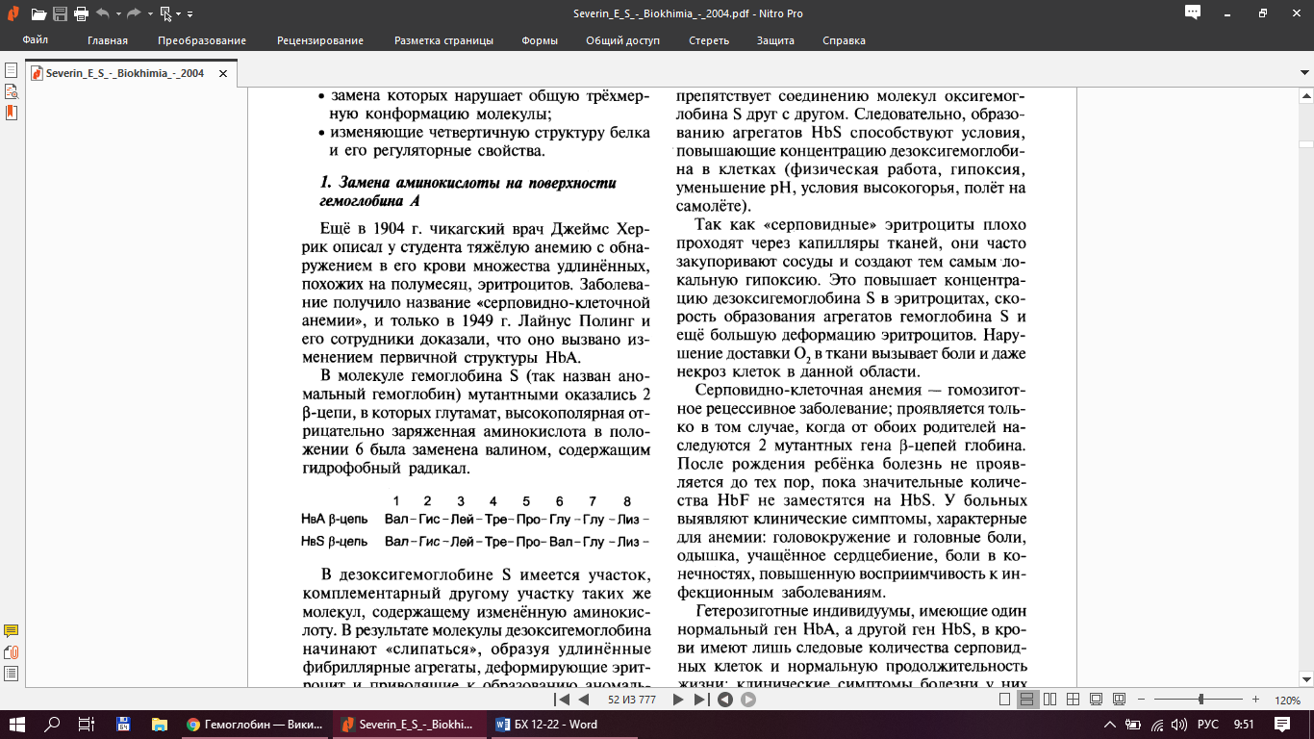Image resolution: width=1314 pixels, height=739 pixels.
Task: Open the redo history dropdown arrow
Action: coord(149,14)
